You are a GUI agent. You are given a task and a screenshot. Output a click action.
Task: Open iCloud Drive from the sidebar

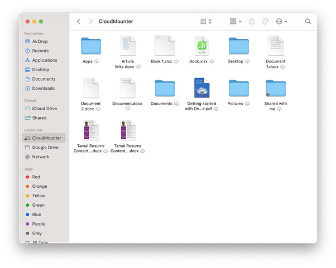(x=44, y=109)
